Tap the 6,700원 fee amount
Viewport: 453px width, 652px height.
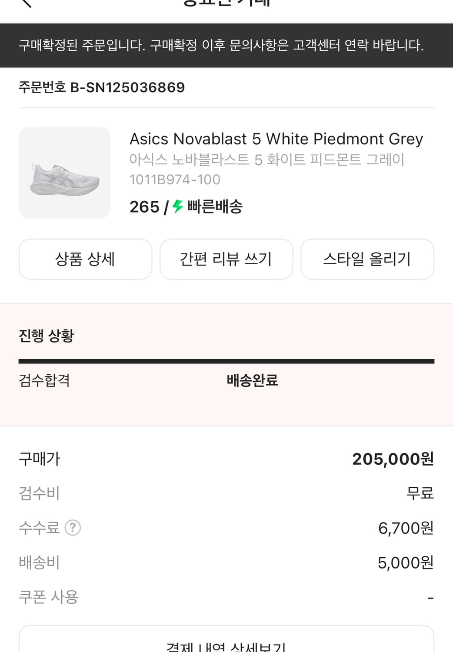pyautogui.click(x=406, y=528)
